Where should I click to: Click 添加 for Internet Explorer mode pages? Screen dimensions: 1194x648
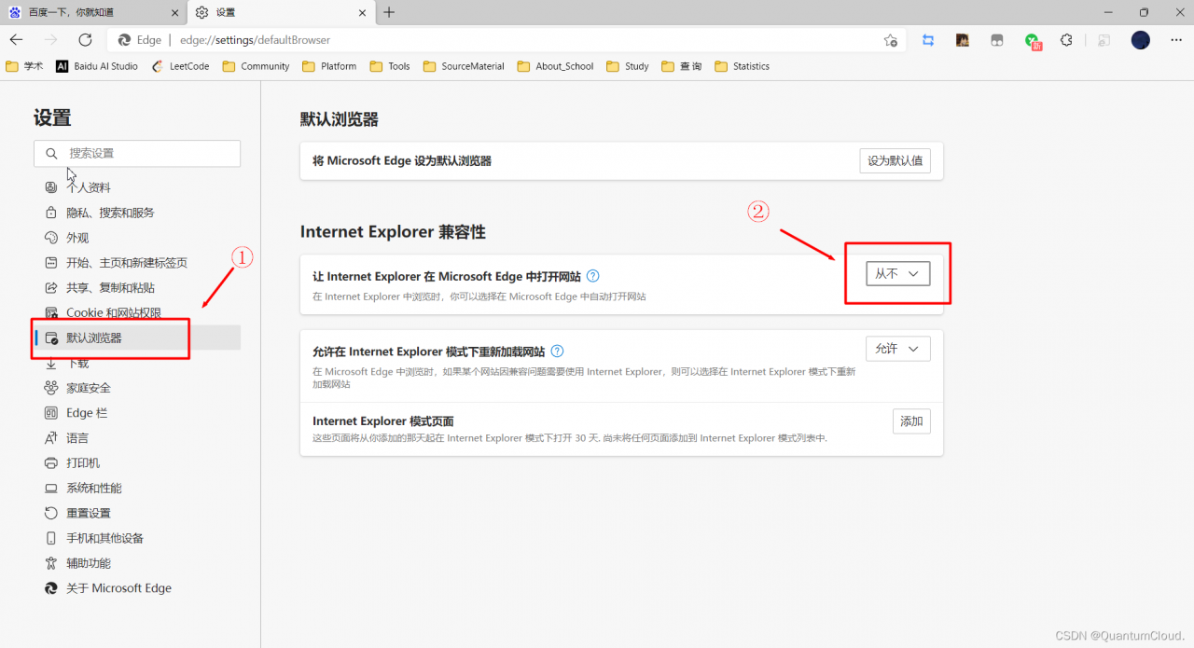[911, 421]
